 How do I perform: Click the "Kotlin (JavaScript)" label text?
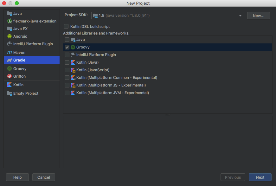(93, 70)
